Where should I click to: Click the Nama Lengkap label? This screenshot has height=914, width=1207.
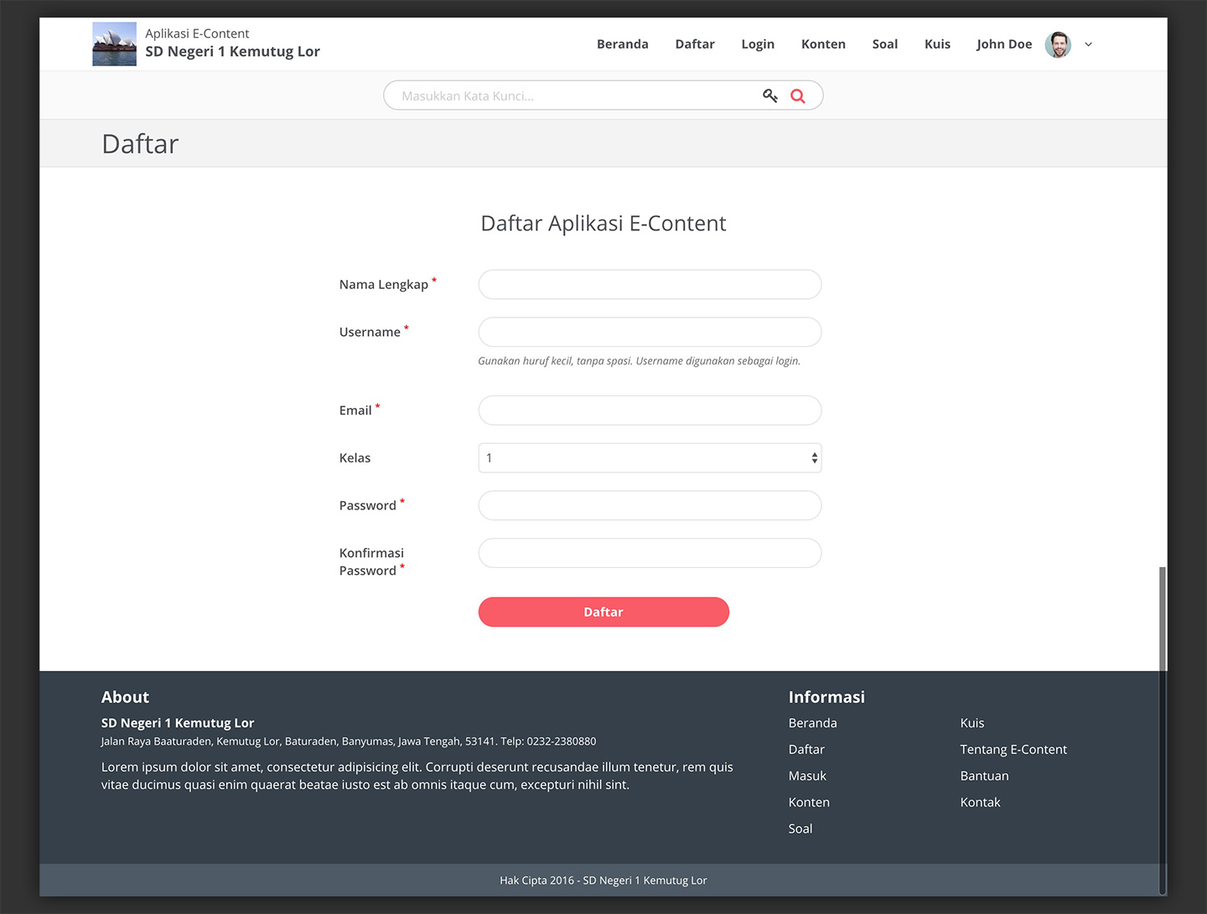(x=384, y=285)
